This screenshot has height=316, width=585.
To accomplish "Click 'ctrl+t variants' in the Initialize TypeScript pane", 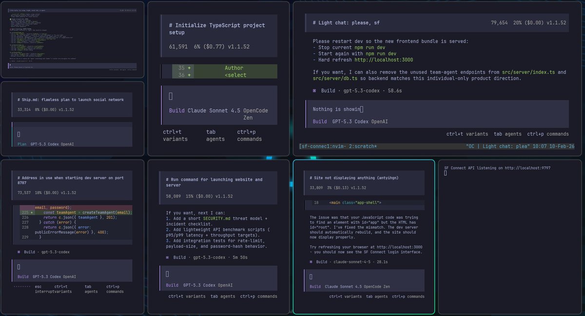I will (x=175, y=135).
